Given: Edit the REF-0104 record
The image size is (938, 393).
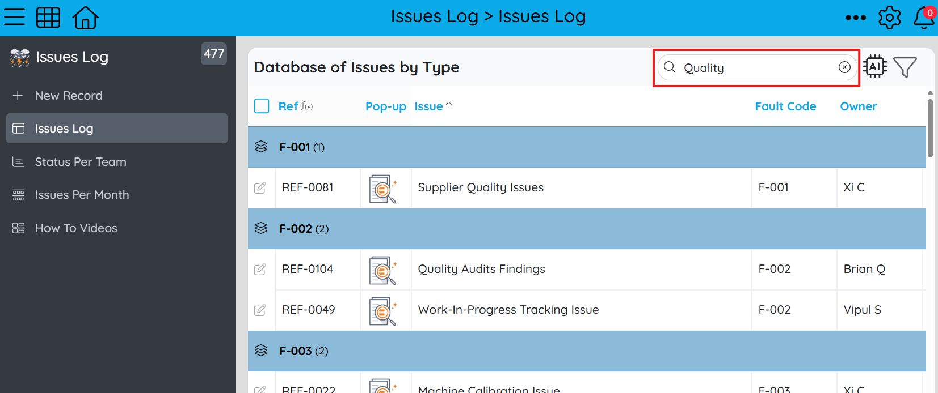Looking at the screenshot, I should (x=260, y=270).
